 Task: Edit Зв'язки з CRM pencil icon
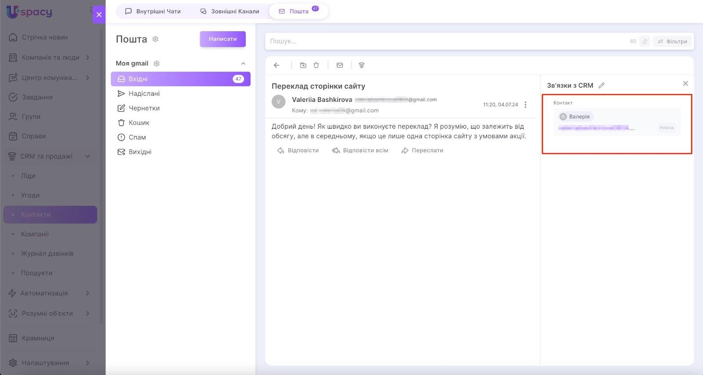click(x=602, y=86)
